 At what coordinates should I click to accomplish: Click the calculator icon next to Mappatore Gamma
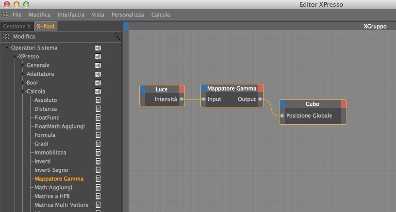click(x=98, y=179)
